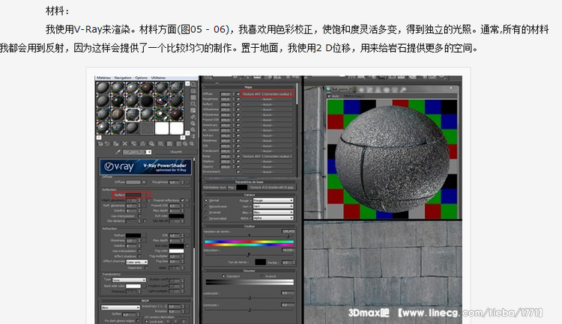The width and height of the screenshot is (562, 324).
Task: Click the Make Unique icon
Action: [142, 144]
